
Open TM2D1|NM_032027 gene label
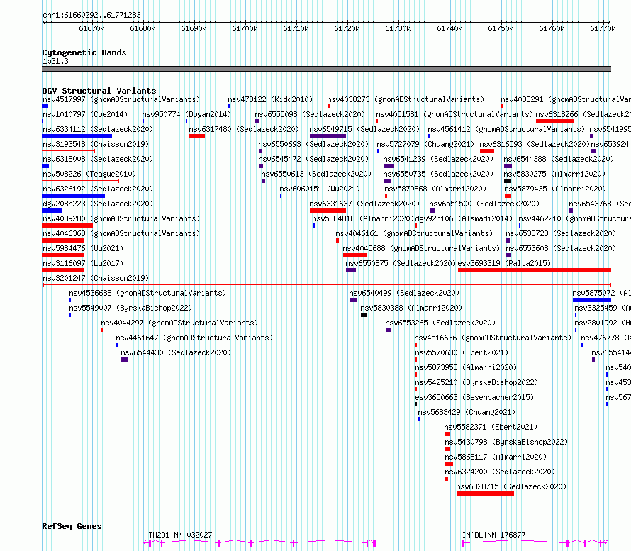(180, 535)
